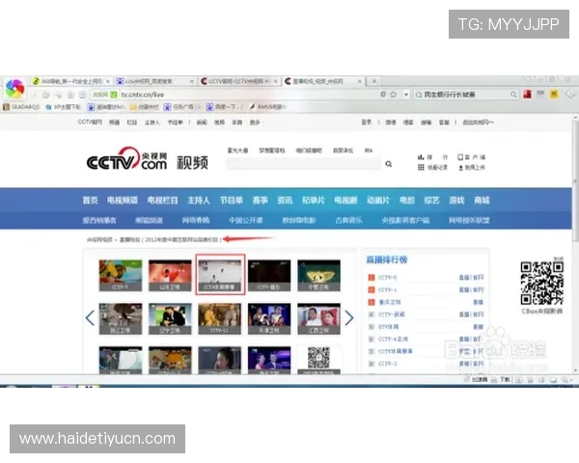
Task: Open CCTV-5 in live ranking list
Action: (387, 278)
